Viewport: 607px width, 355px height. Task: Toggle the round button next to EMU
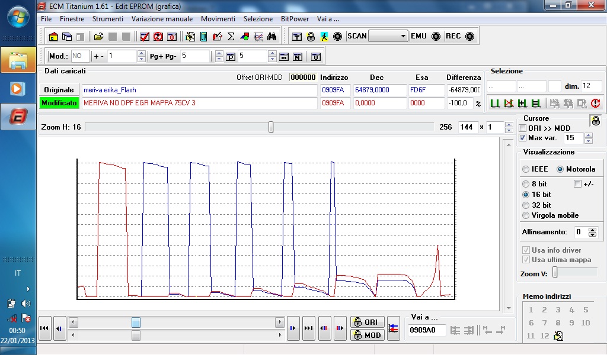(x=436, y=36)
